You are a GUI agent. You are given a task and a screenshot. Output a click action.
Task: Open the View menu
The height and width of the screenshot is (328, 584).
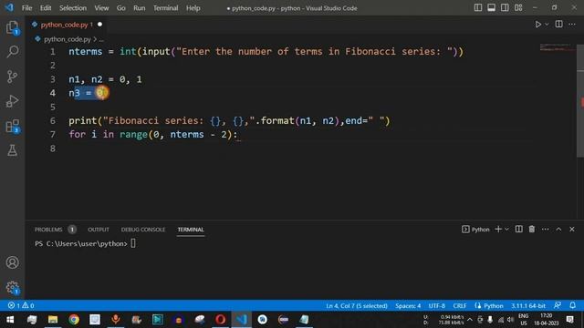[101, 8]
